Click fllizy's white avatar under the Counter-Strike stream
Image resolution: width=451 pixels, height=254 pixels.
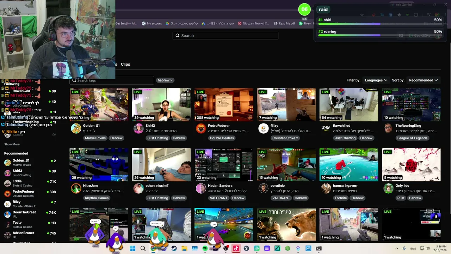[x=263, y=128]
